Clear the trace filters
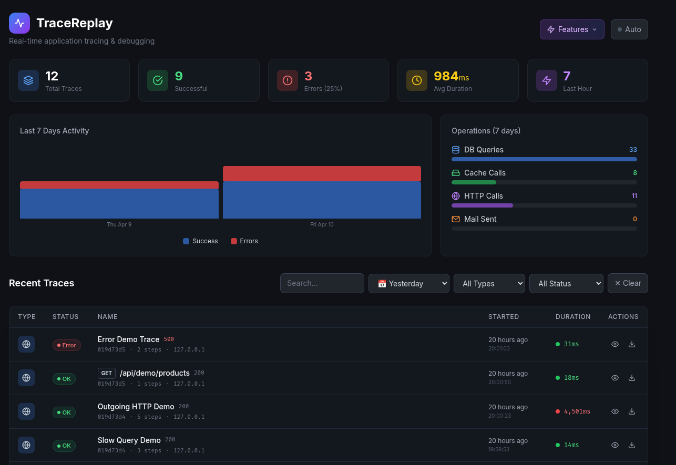The height and width of the screenshot is (465, 676). pyautogui.click(x=628, y=283)
